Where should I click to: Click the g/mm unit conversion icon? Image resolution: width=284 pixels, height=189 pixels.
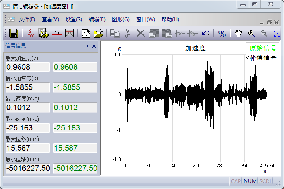click(30, 33)
